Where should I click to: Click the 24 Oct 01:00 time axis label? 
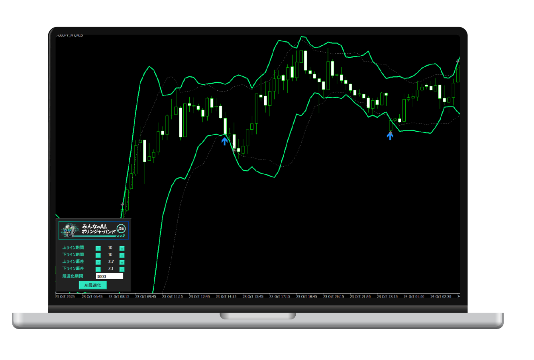414,296
